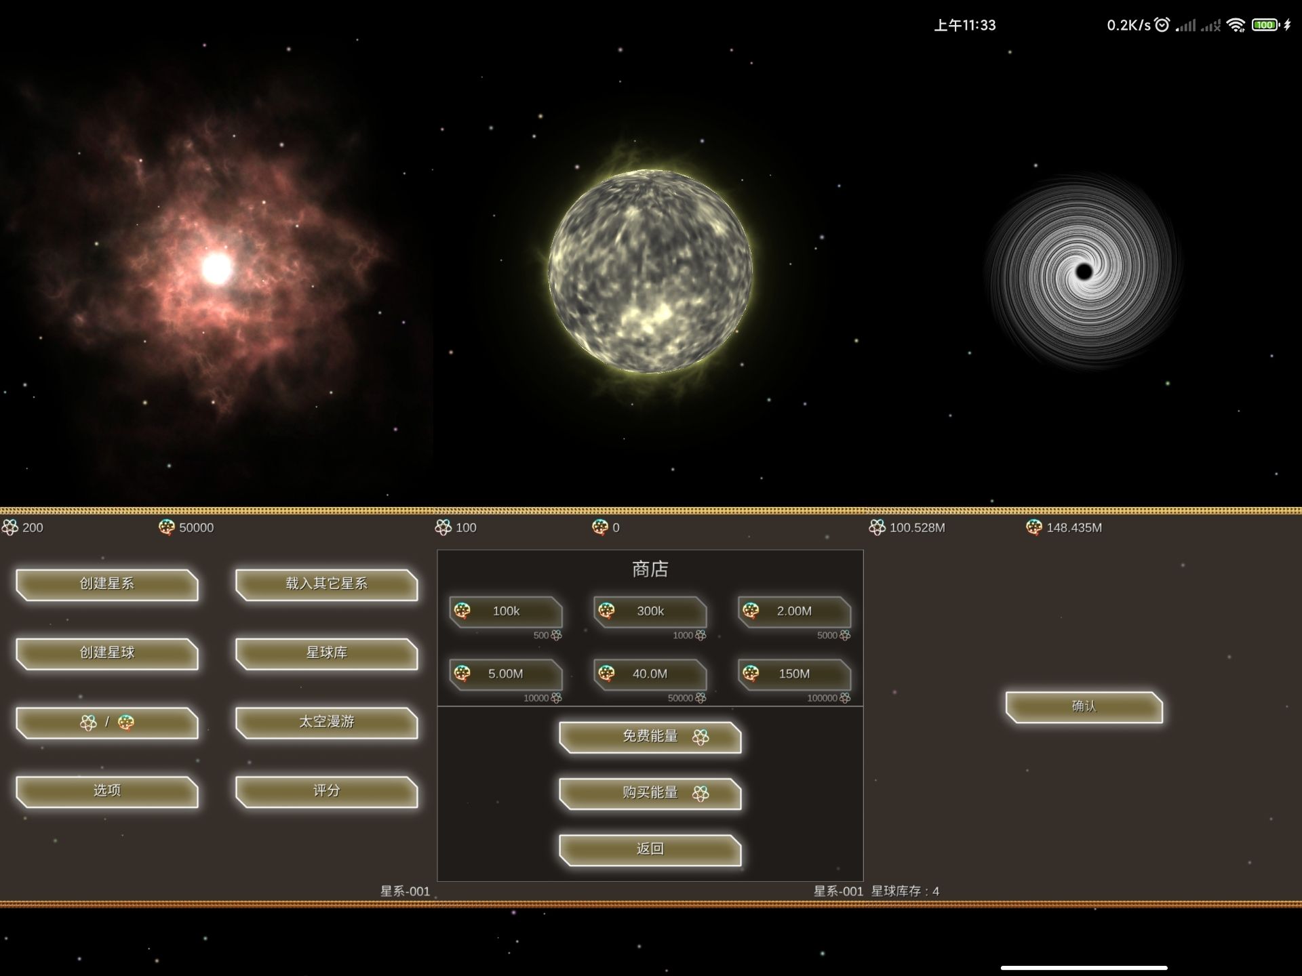
Task: Buy the 300k matter pack
Action: (650, 611)
